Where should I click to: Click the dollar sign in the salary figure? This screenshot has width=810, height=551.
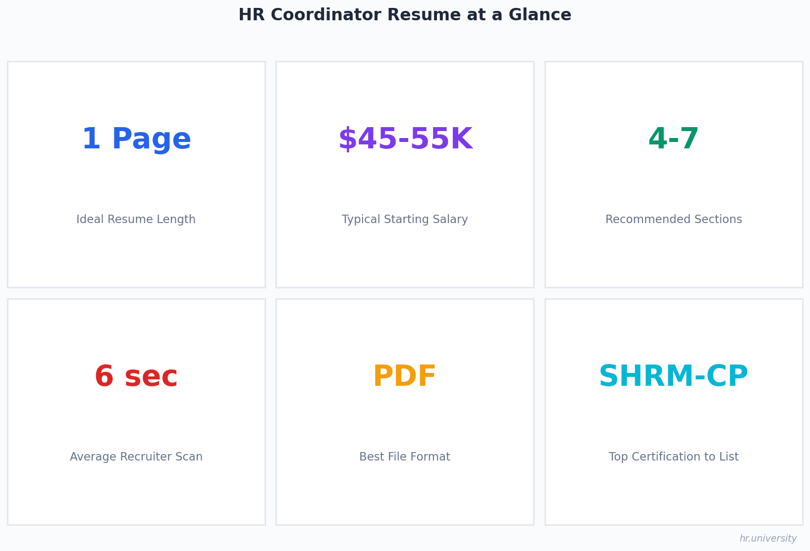point(347,139)
